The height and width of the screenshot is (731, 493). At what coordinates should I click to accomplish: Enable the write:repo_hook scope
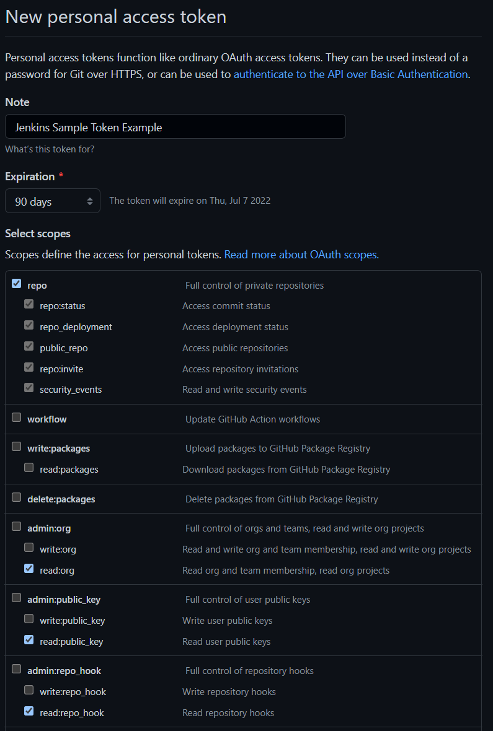click(x=29, y=689)
